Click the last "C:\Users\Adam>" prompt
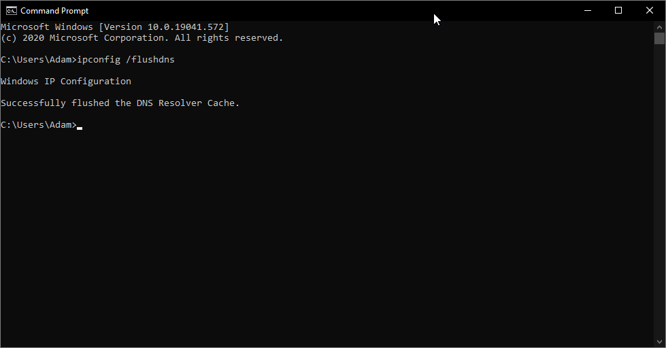Image resolution: width=666 pixels, height=348 pixels. click(38, 125)
